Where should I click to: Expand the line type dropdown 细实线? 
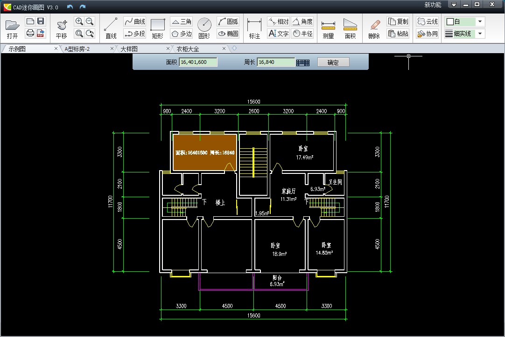coord(480,34)
